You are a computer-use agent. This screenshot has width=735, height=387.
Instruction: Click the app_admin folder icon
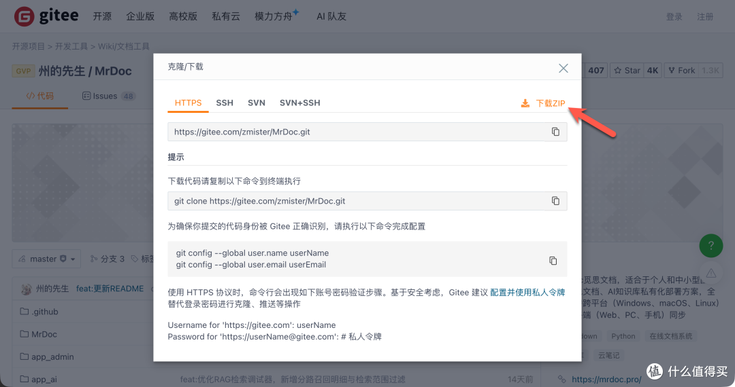tap(24, 356)
